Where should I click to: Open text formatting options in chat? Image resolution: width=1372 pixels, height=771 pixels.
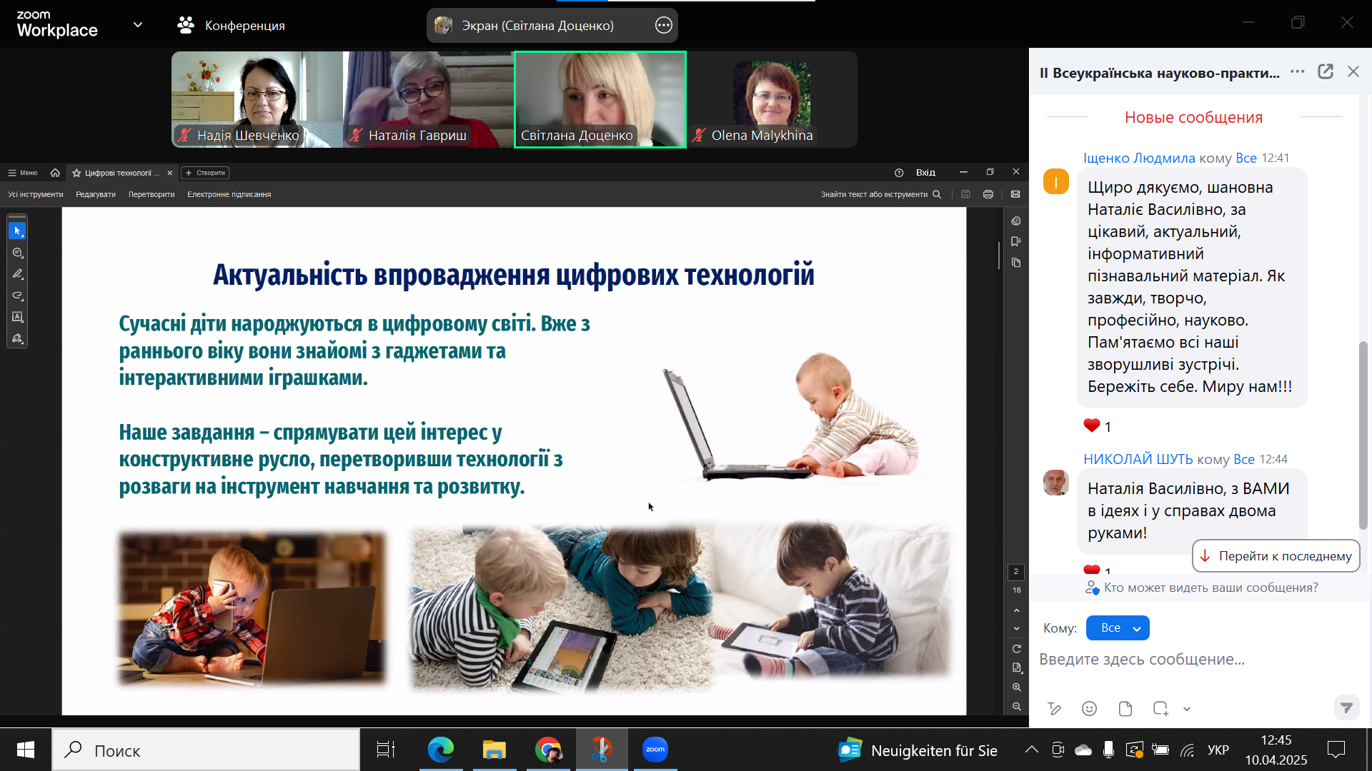click(1054, 709)
